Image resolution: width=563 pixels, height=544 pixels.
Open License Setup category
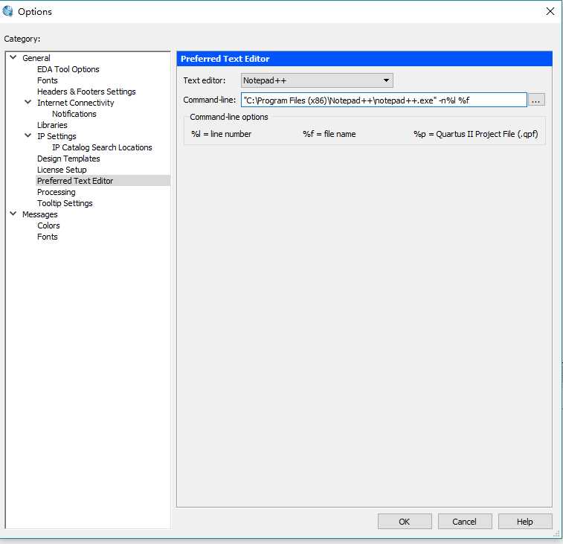tap(62, 170)
